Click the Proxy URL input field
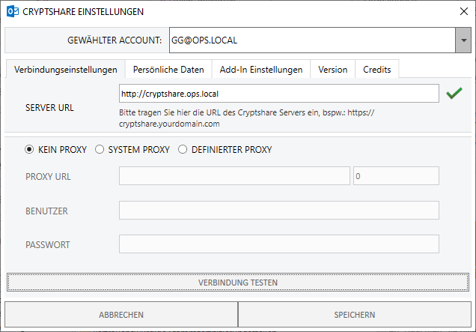 tap(234, 176)
